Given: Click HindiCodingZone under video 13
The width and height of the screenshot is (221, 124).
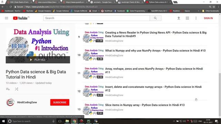Looking at the screenshot, I should (114, 110).
